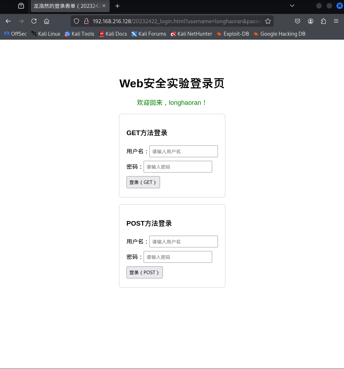Open Firefox account icon

310,21
